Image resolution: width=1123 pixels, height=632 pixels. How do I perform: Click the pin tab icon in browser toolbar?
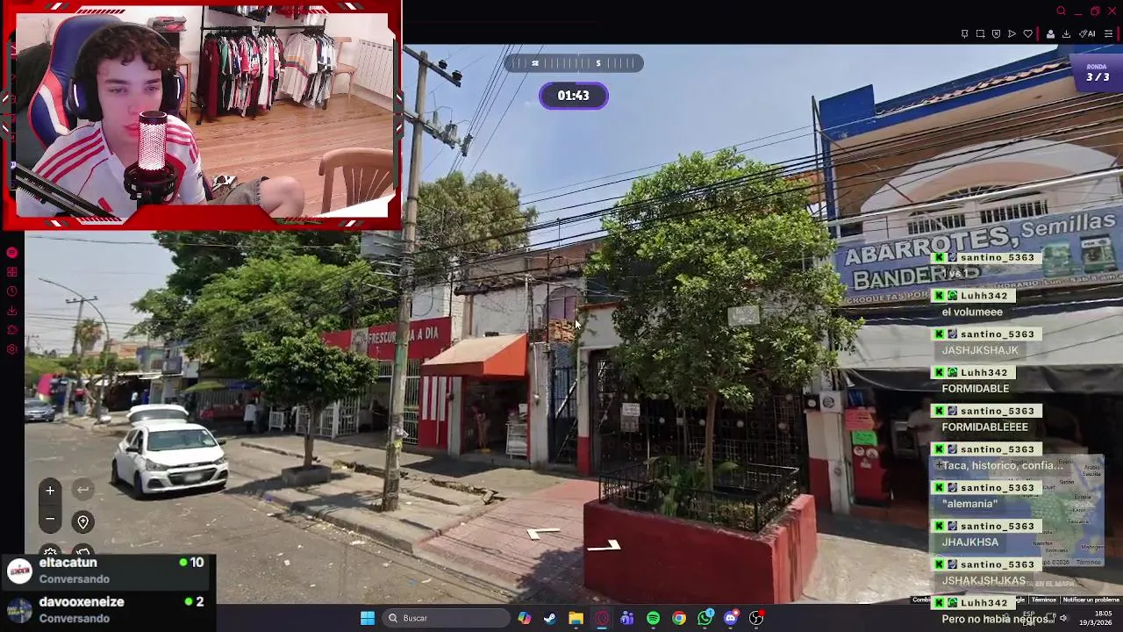[x=964, y=34]
